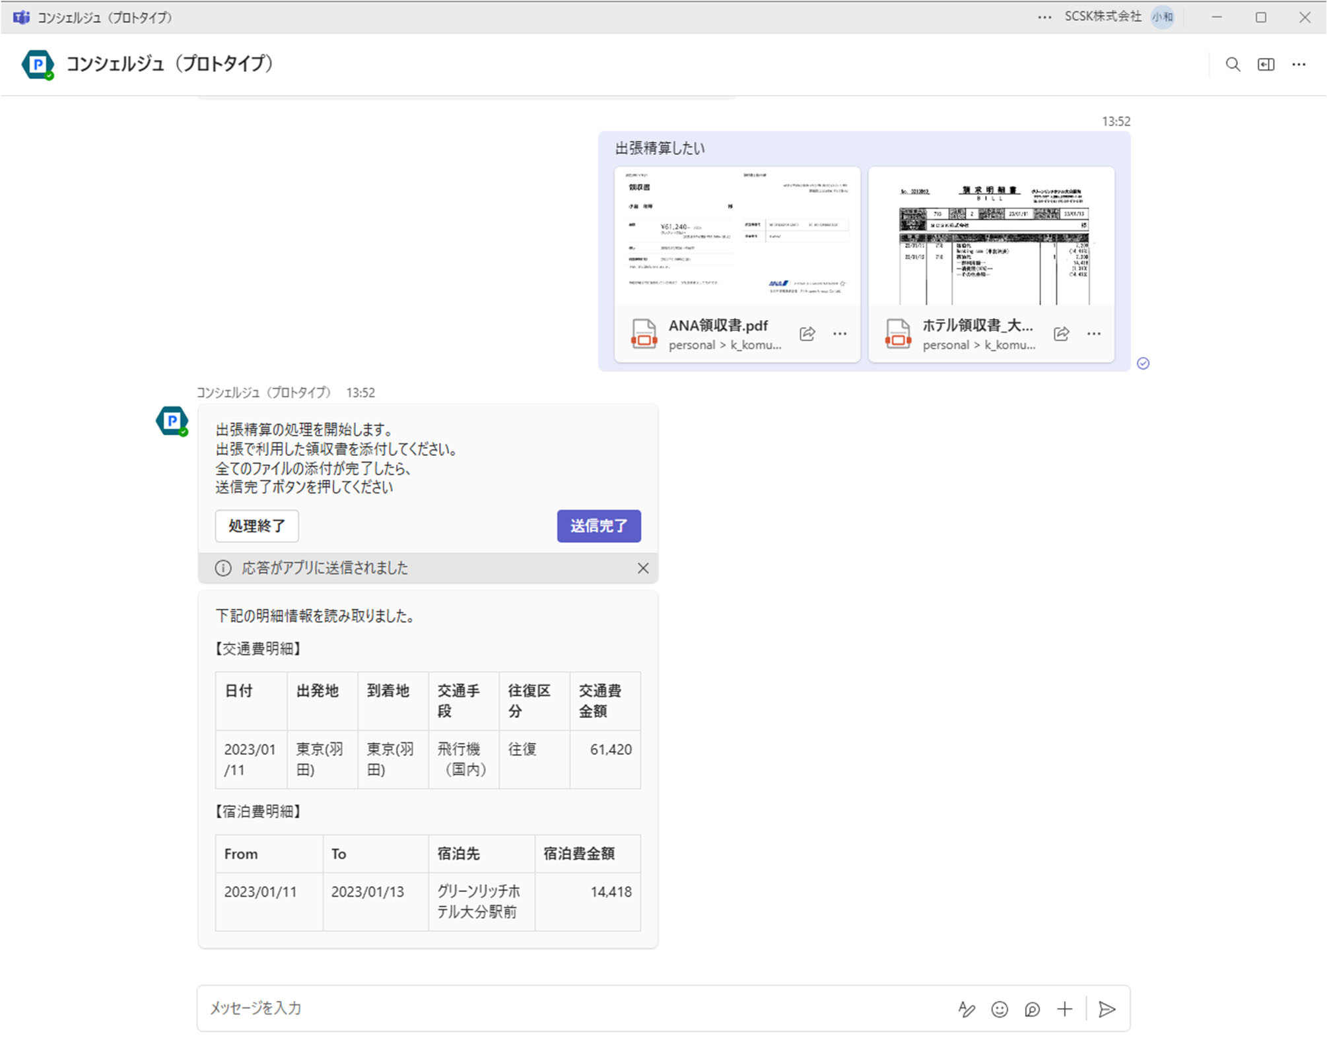Share the ホテル領収書 file
The width and height of the screenshot is (1327, 1057).
pos(1062,334)
